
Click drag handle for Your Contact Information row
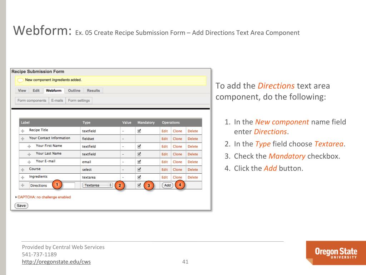tap(23, 139)
